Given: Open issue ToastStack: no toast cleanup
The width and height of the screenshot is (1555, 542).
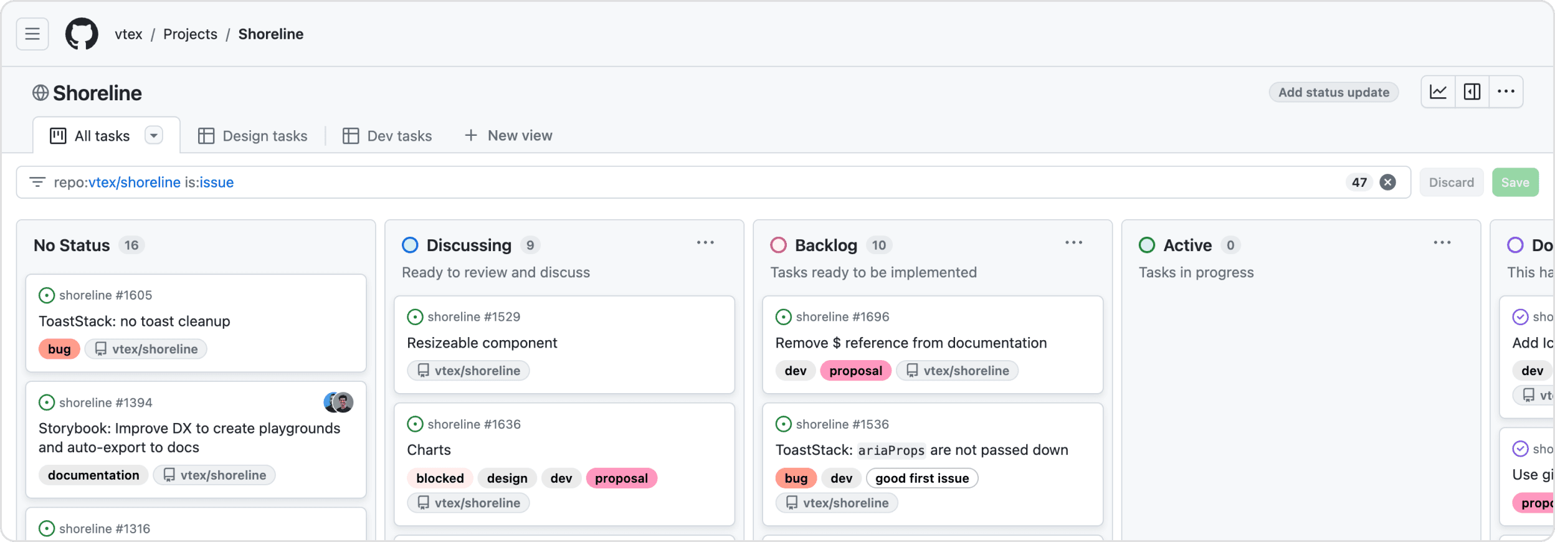Looking at the screenshot, I should point(135,321).
